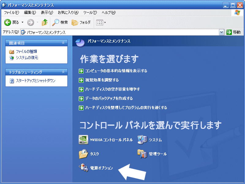Close the パフォーマンスとメンテナンス window
The height and width of the screenshot is (184, 245).
(x=240, y=5)
